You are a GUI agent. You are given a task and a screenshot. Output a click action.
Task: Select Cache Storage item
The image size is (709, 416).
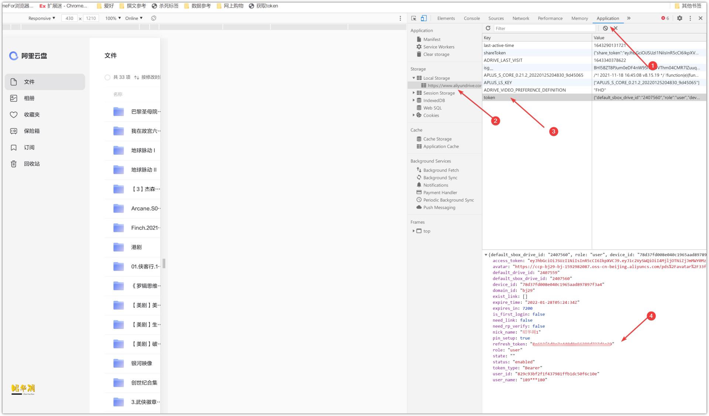click(x=434, y=139)
